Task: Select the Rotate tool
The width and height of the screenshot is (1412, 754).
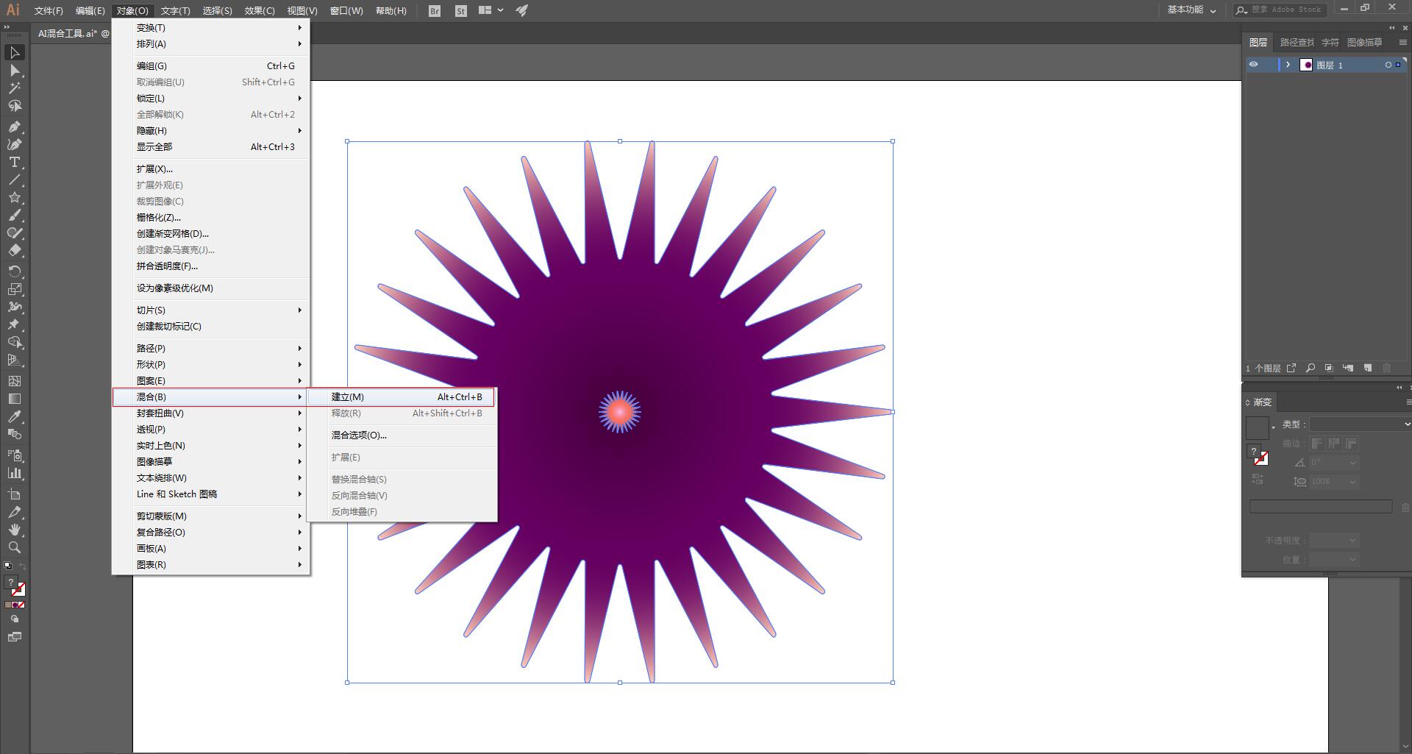Action: (14, 271)
